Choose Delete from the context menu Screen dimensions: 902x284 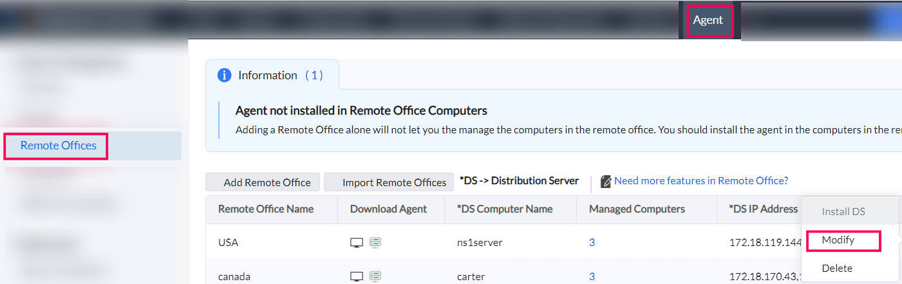[837, 268]
